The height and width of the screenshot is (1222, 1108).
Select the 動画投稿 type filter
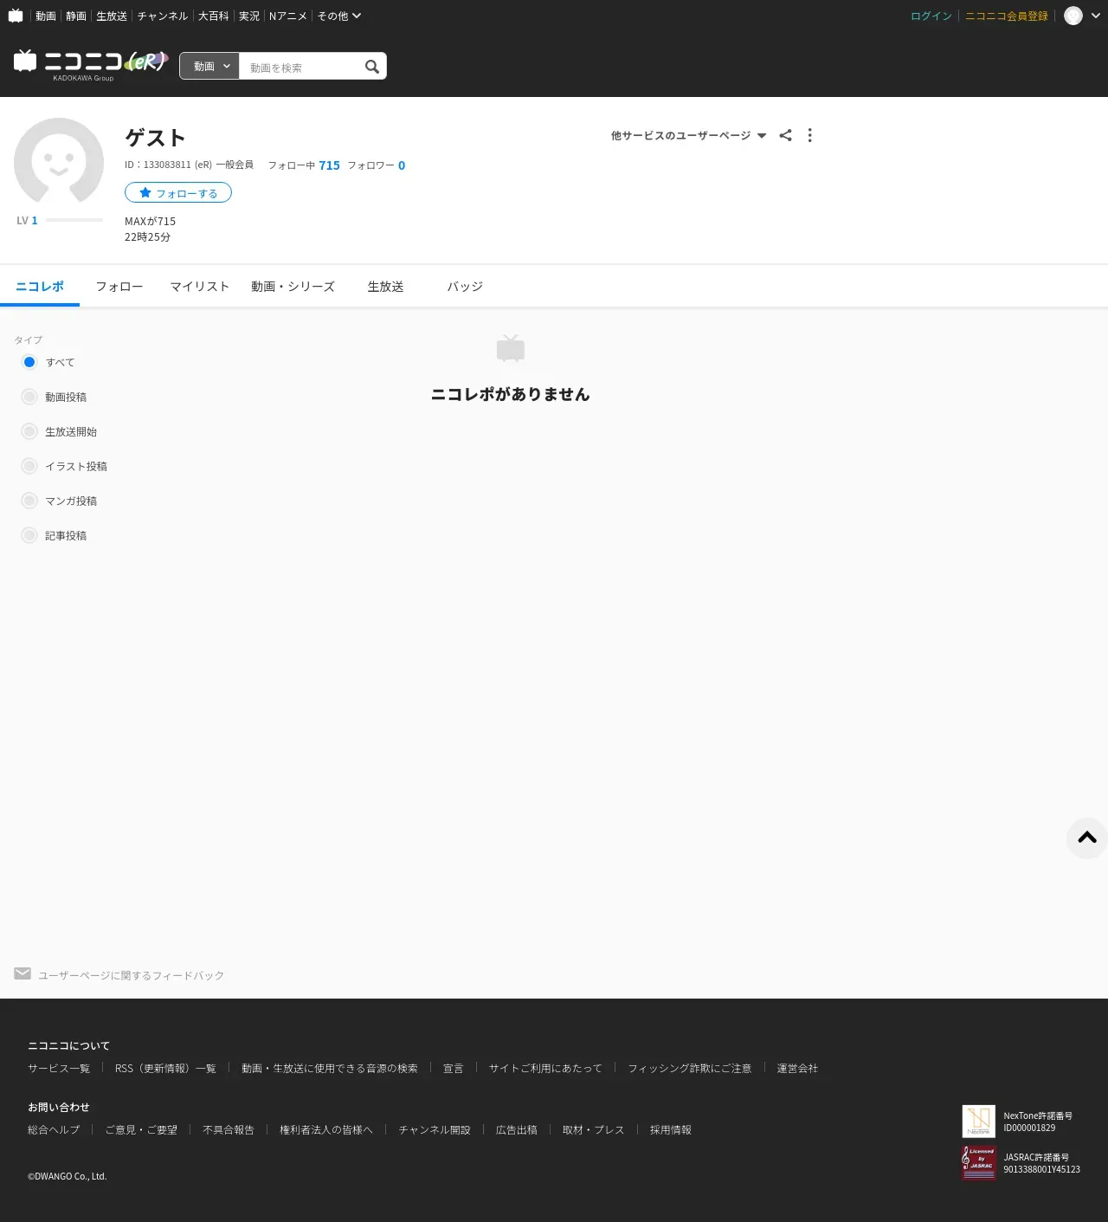coord(54,397)
